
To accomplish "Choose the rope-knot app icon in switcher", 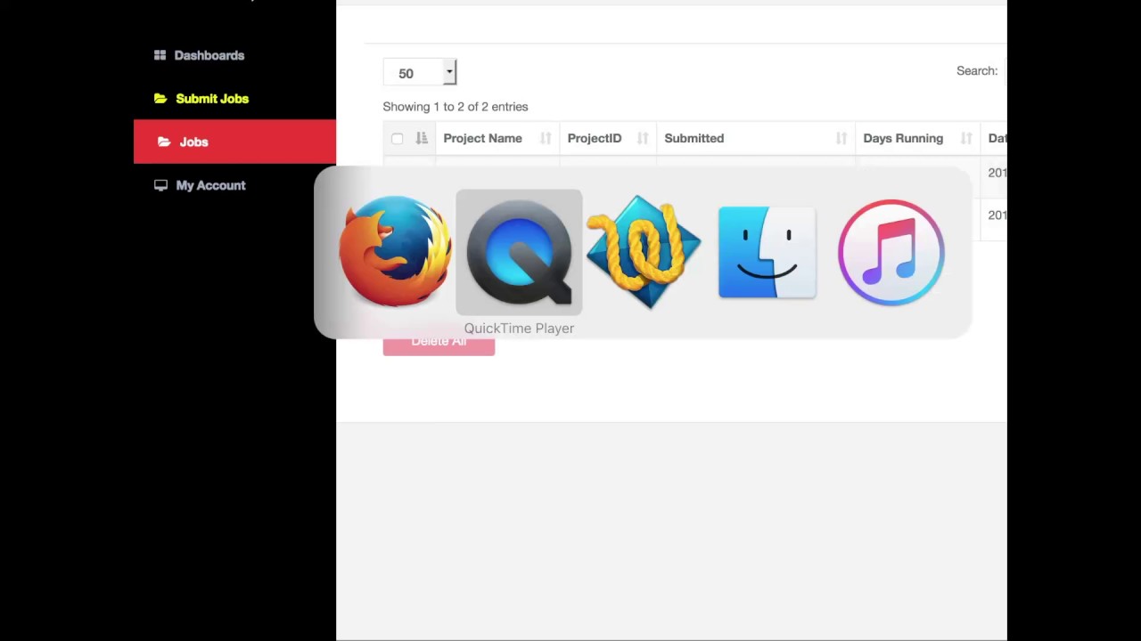I will 643,252.
